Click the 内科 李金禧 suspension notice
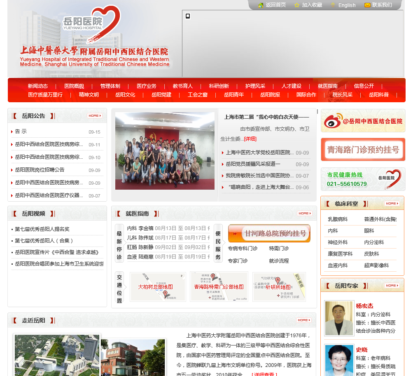The width and height of the screenshot is (413, 376). pos(168,228)
